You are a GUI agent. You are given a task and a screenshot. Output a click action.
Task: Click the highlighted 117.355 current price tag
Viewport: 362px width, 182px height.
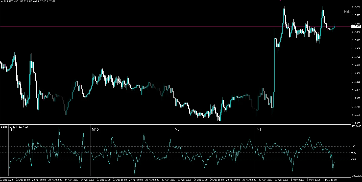[356, 26]
